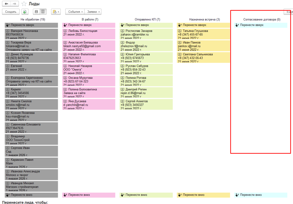Click contact icon on Федор card
This screenshot has height=204, width=293.
click(122, 43)
